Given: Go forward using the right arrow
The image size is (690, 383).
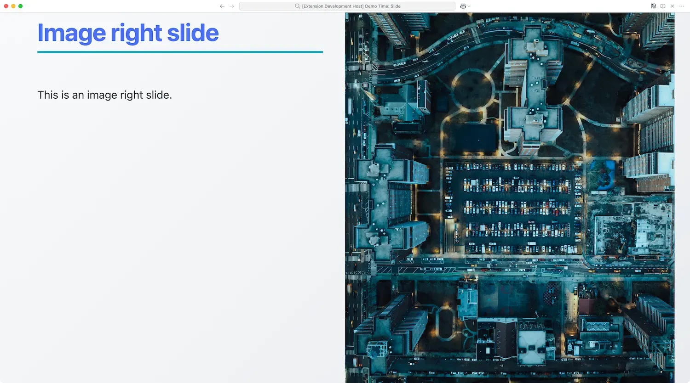Looking at the screenshot, I should [x=232, y=6].
